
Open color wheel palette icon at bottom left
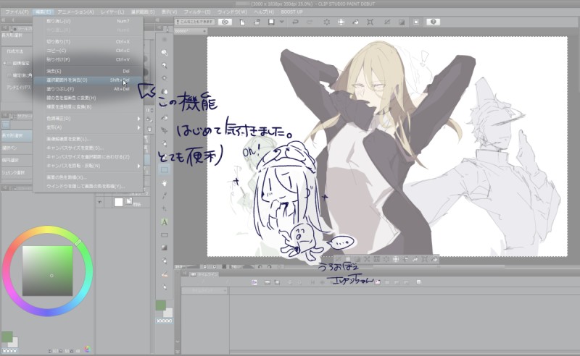tap(87, 349)
